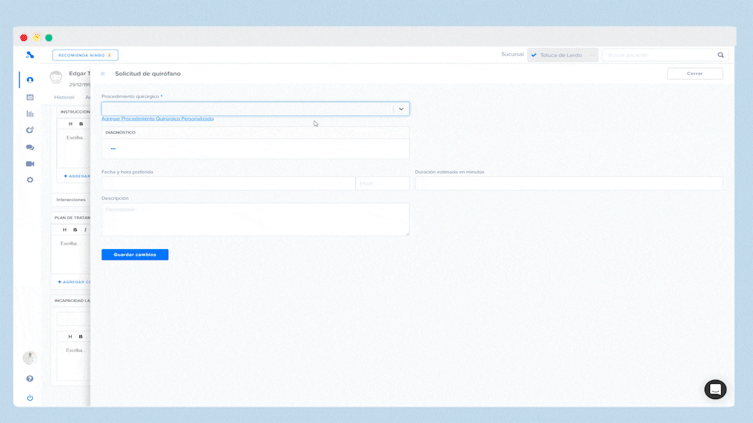
Task: Click the green macOS window button
Action: coord(49,38)
